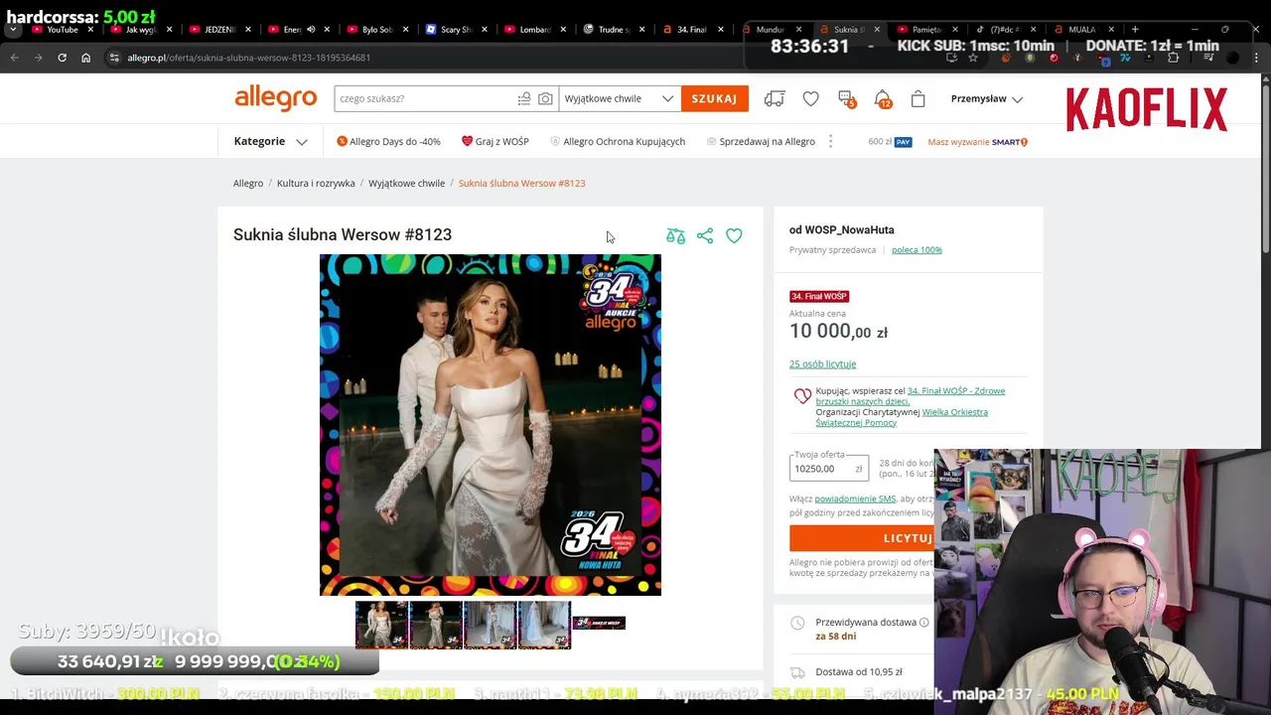The image size is (1271, 715).
Task: Focus the czego szukasz search field
Action: point(425,98)
